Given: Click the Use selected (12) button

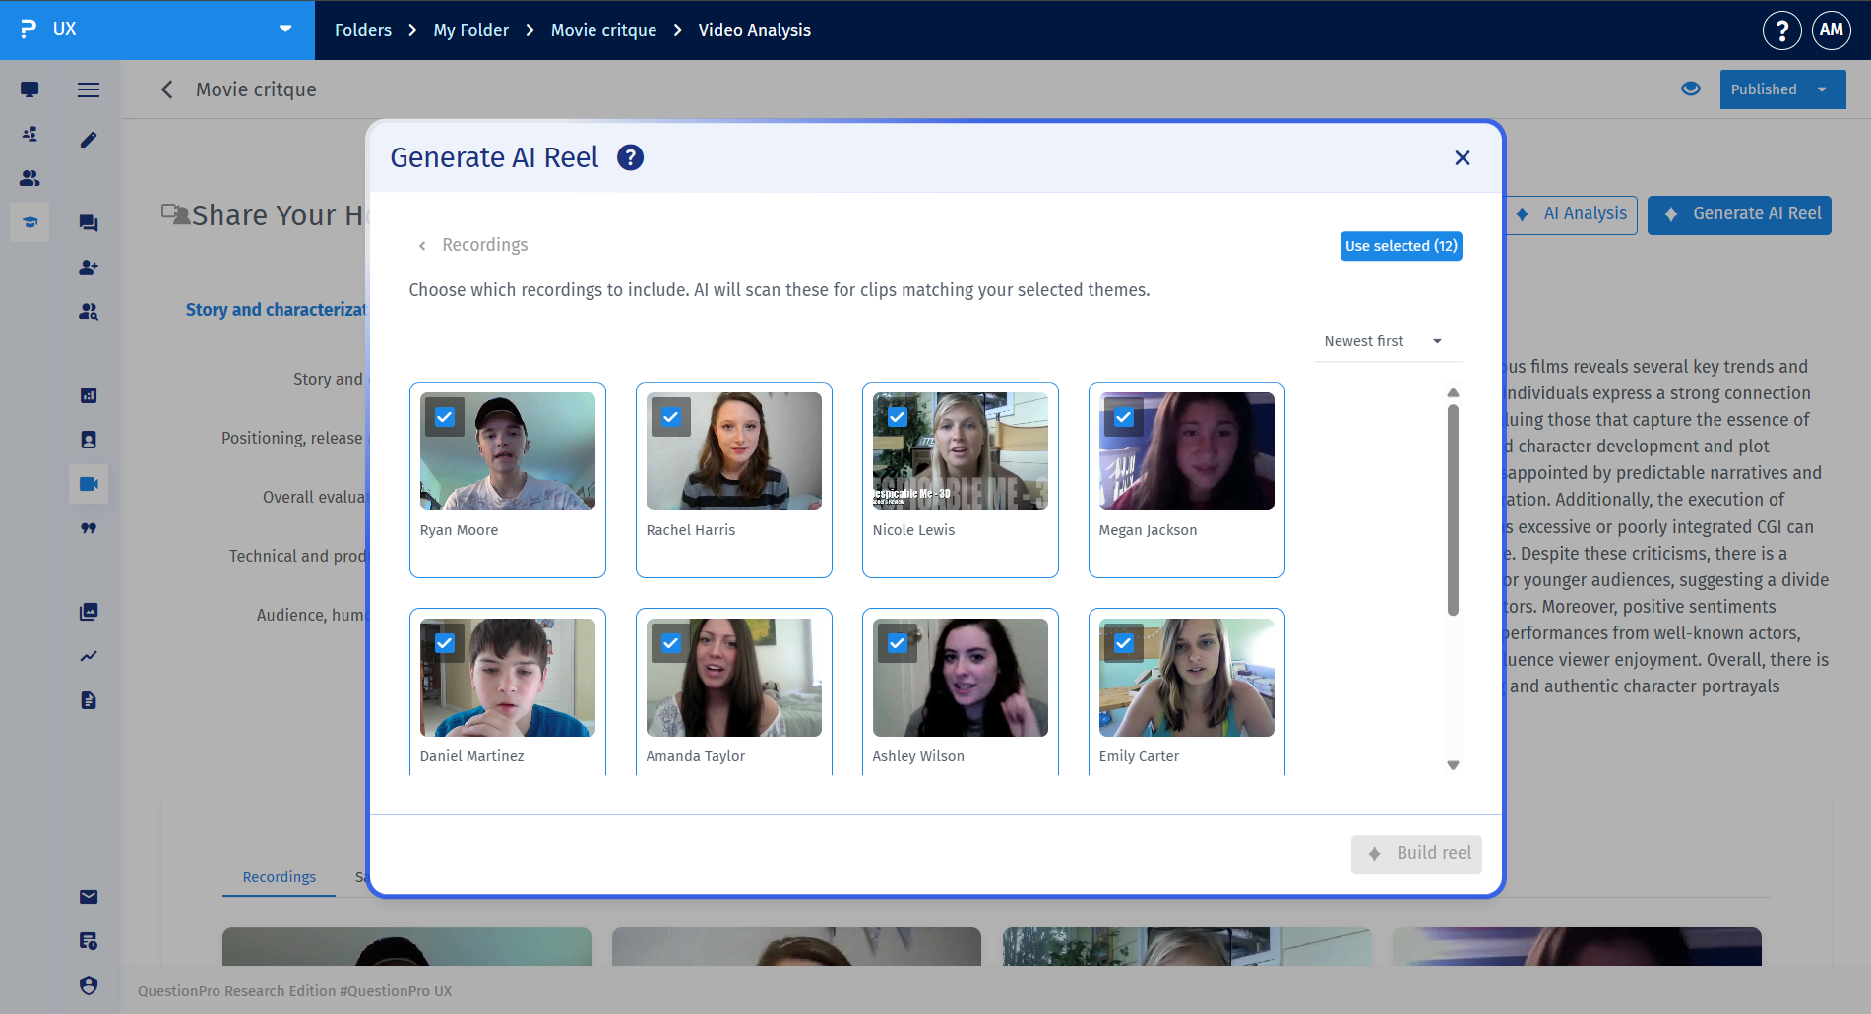Looking at the screenshot, I should click(1401, 246).
